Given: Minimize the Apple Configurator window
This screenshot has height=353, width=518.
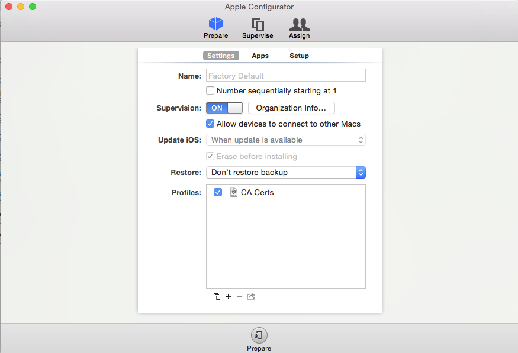Looking at the screenshot, I should coord(21,7).
